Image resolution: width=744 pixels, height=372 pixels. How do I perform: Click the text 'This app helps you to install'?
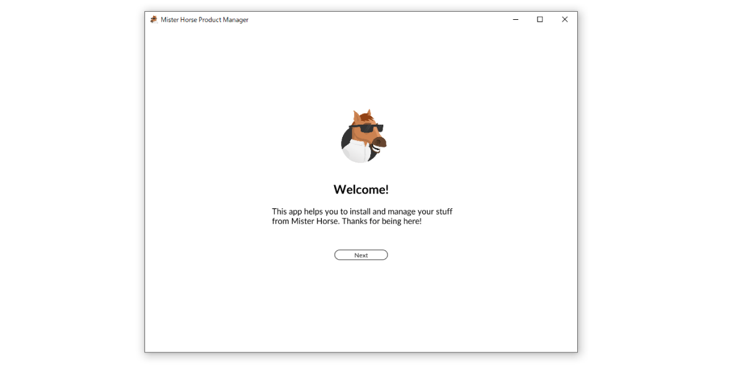click(x=321, y=211)
